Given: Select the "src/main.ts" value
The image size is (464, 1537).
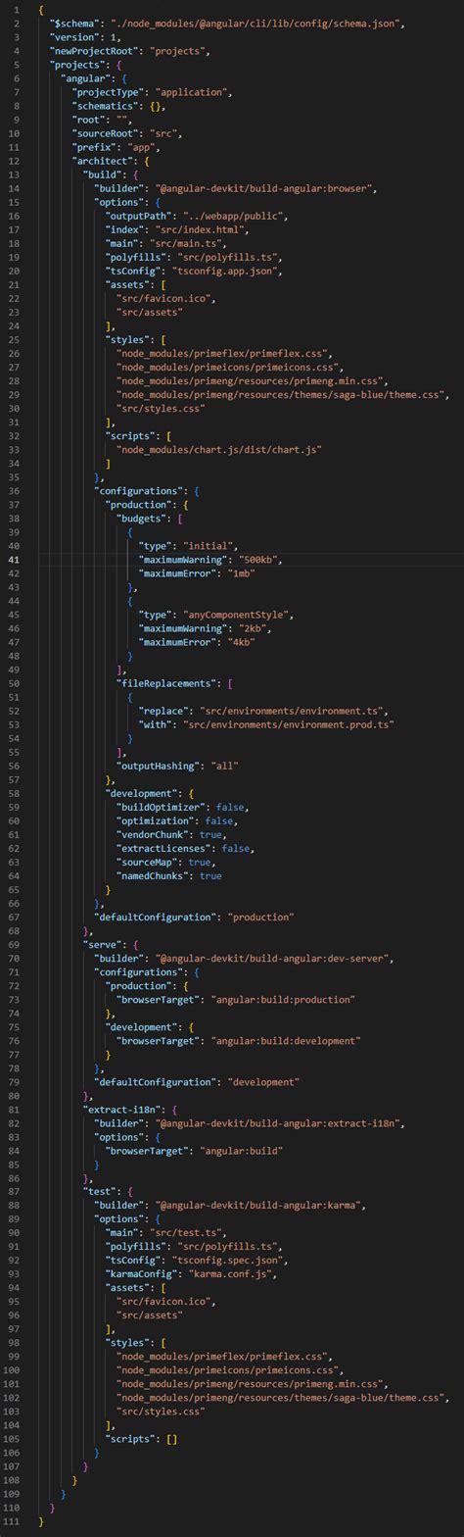Looking at the screenshot, I should 190,243.
